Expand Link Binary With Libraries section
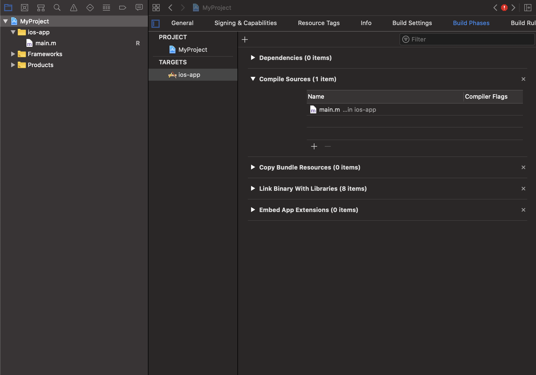This screenshot has height=375, width=536. click(253, 188)
